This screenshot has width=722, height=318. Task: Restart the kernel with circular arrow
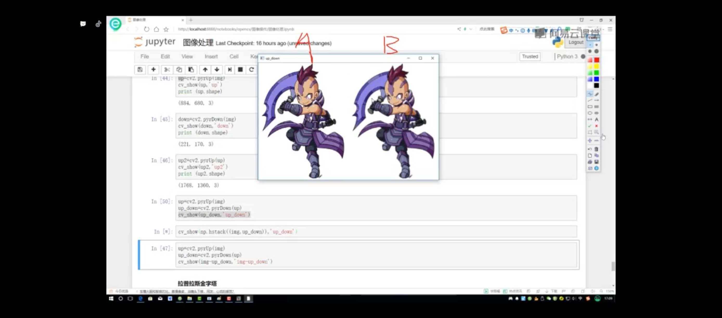click(x=252, y=69)
